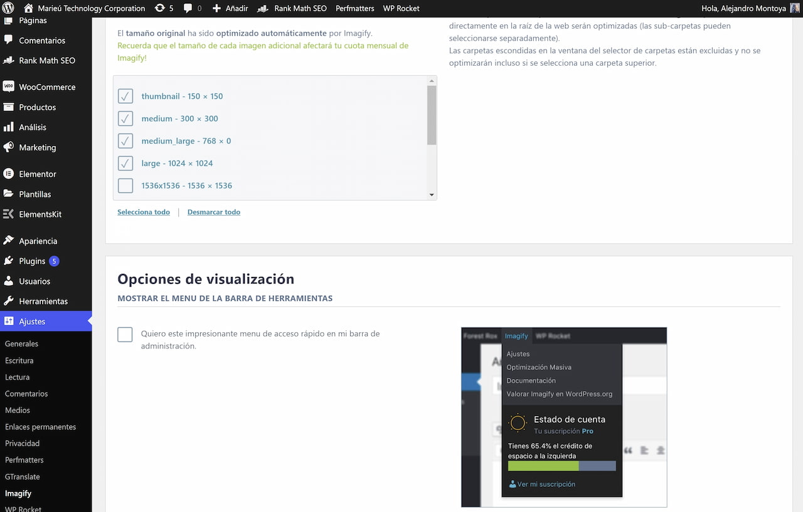The width and height of the screenshot is (803, 512).
Task: Uncheck the large - 1024 × 1024 checkbox
Action: tap(125, 163)
